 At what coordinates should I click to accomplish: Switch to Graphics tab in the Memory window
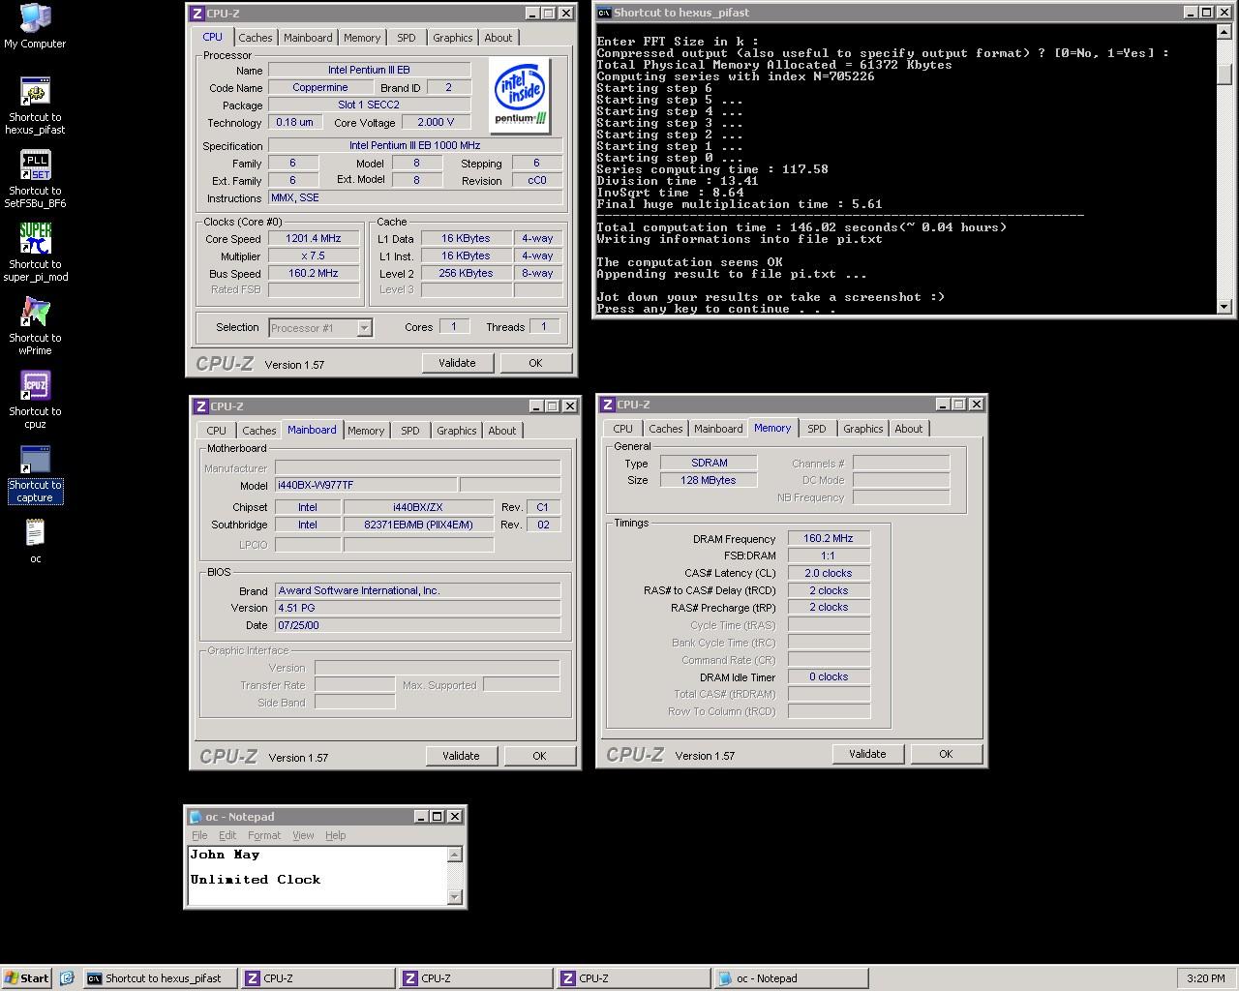pos(863,429)
